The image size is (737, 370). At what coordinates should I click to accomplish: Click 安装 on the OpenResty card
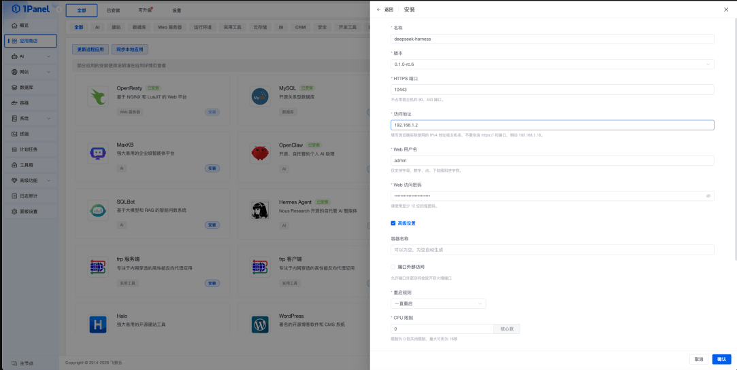click(x=212, y=112)
